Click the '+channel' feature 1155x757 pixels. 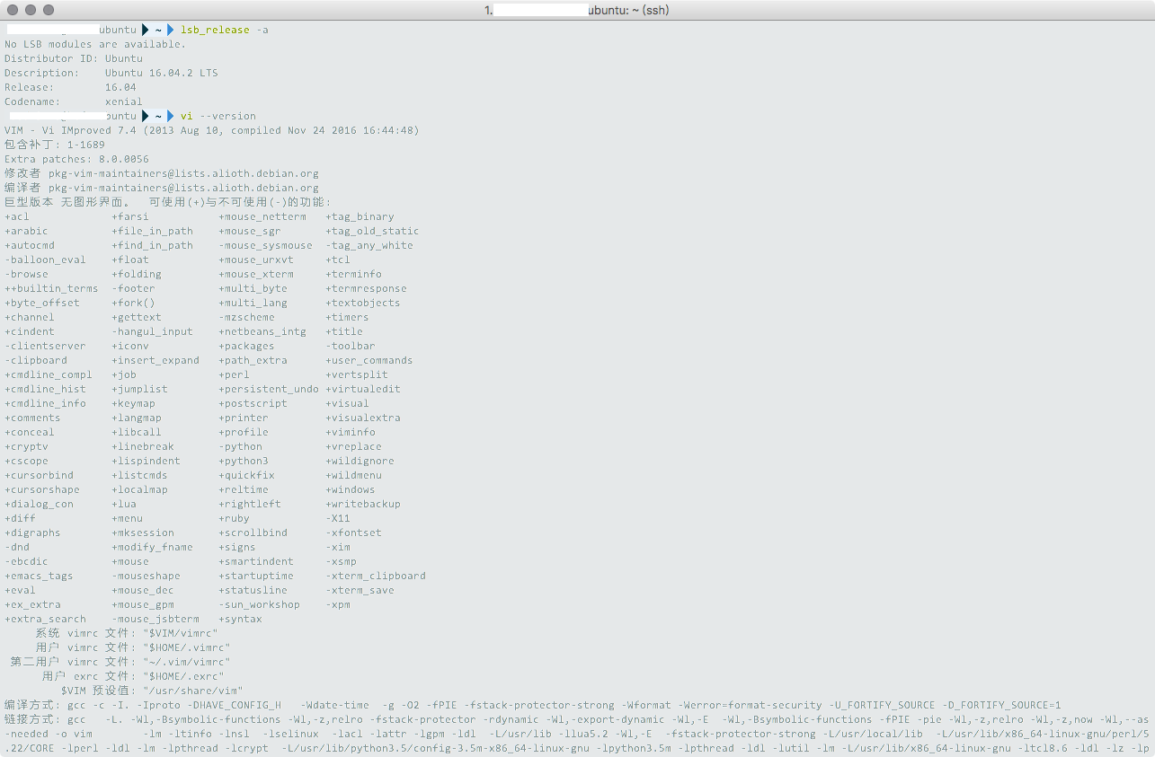pos(30,317)
